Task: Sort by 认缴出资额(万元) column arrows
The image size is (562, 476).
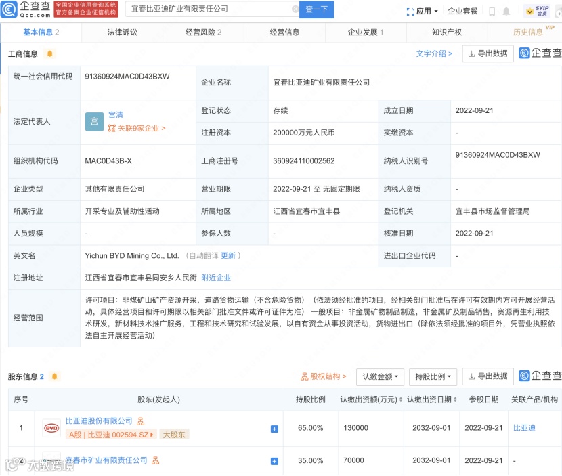Action: (x=401, y=399)
